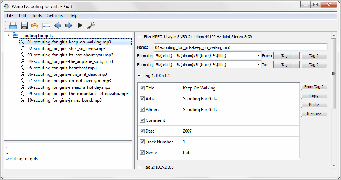Click the Save floppy disk toolbar icon
The width and height of the screenshot is (341, 180).
click(24, 26)
